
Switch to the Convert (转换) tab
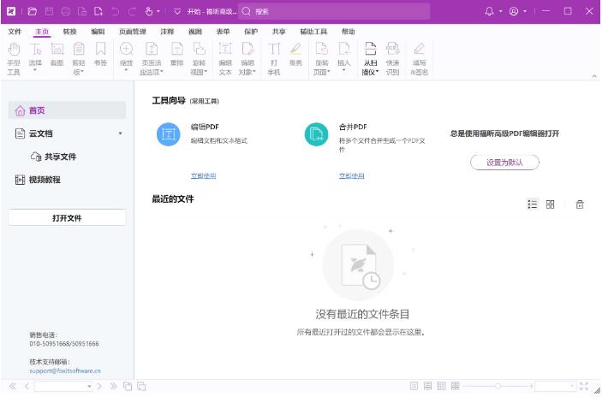69,32
